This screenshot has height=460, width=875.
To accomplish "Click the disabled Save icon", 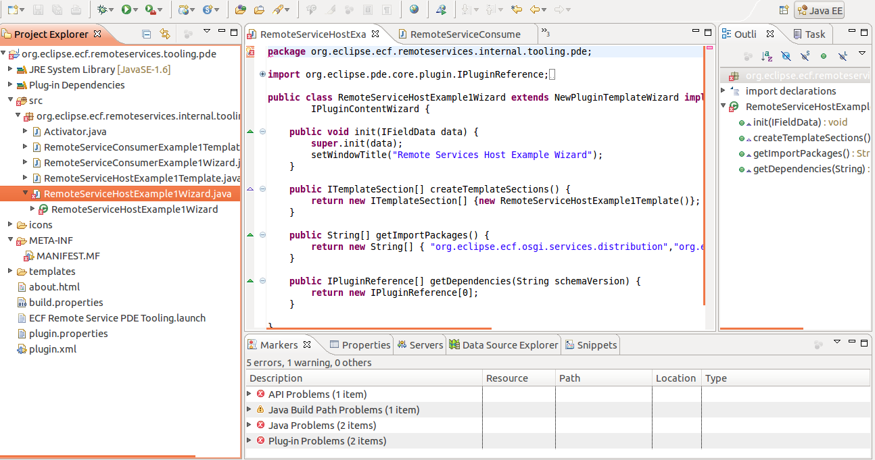I will tap(39, 9).
